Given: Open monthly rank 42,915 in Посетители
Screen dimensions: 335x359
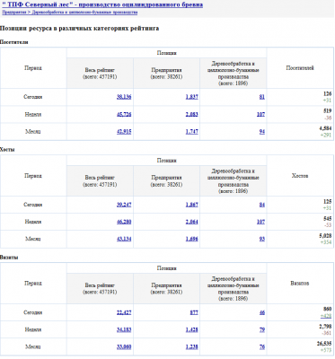Looking at the screenshot, I should [x=124, y=132].
